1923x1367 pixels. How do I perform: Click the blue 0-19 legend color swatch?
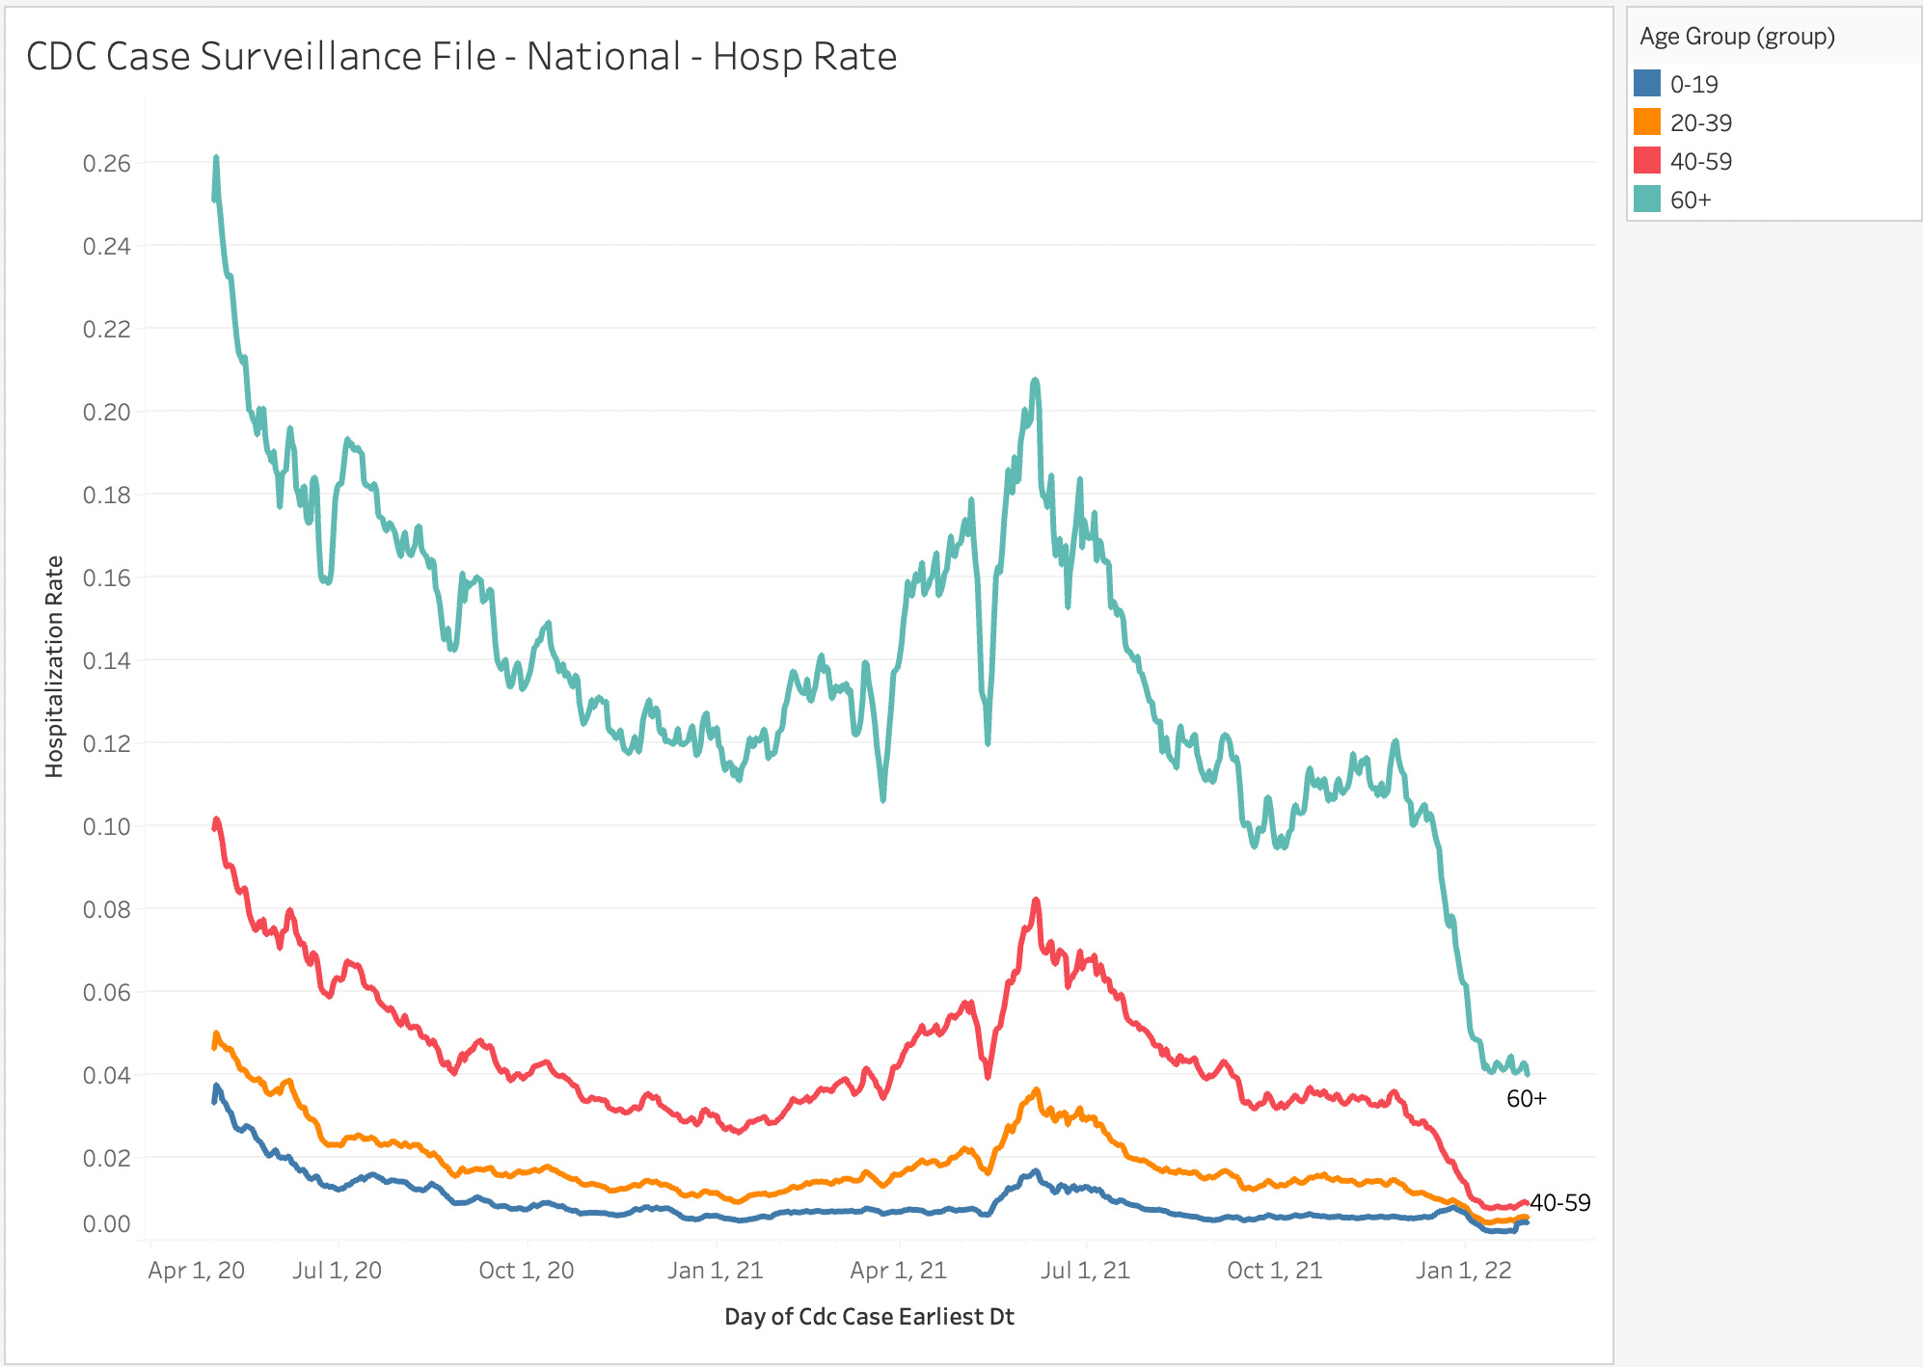1647,84
